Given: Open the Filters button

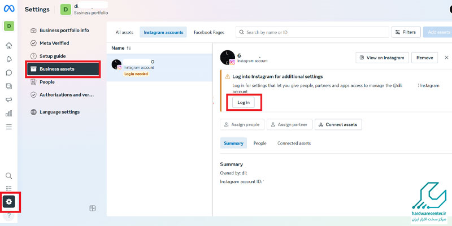Looking at the screenshot, I should pyautogui.click(x=406, y=32).
